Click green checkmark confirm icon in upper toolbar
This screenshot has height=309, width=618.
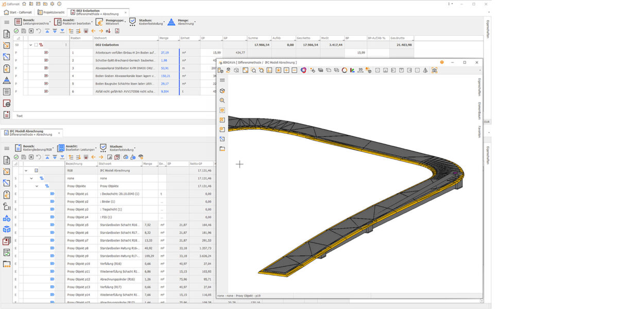pos(16,31)
